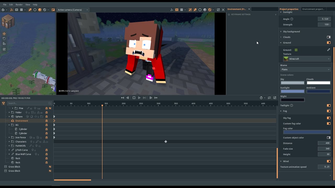Toggle the Wind switch
This screenshot has width=335, height=188.
(x=329, y=161)
